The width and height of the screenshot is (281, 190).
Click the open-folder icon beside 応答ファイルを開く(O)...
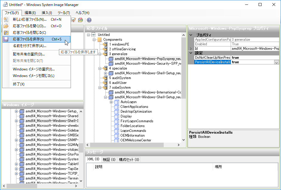[6, 26]
